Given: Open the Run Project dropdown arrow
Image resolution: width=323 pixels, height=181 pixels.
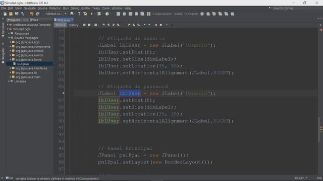Looking at the screenshot, I should click(95, 14).
